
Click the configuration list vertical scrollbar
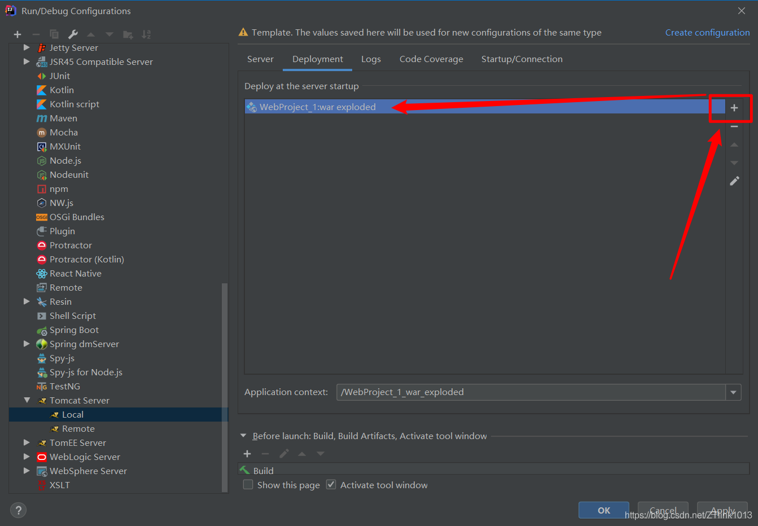(225, 388)
